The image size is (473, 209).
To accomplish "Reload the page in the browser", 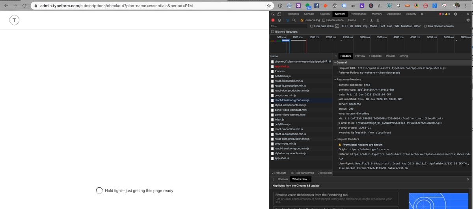I will pos(24,6).
